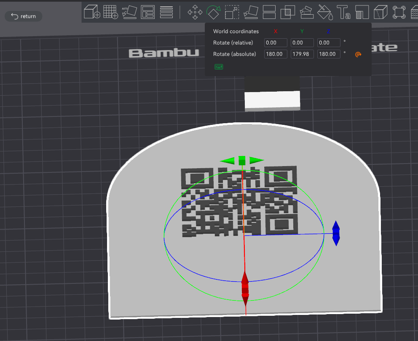Click the relative rotate Z field

329,42
